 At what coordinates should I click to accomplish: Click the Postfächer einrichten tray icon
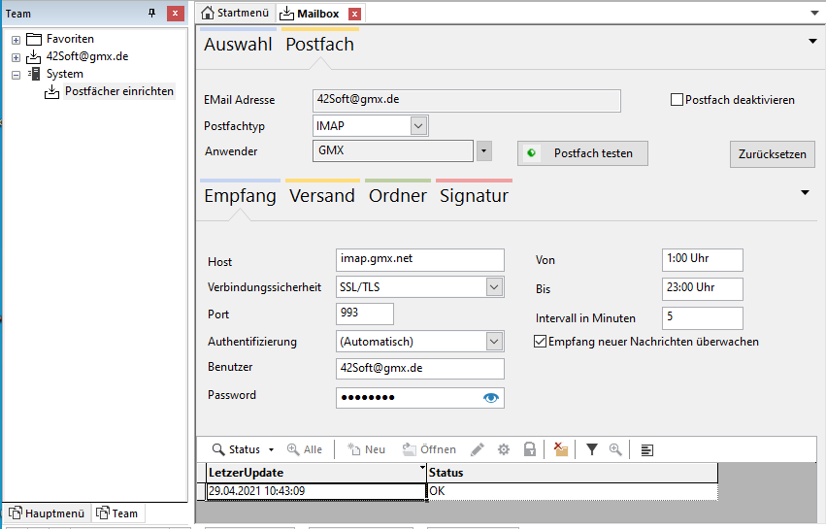click(x=51, y=91)
